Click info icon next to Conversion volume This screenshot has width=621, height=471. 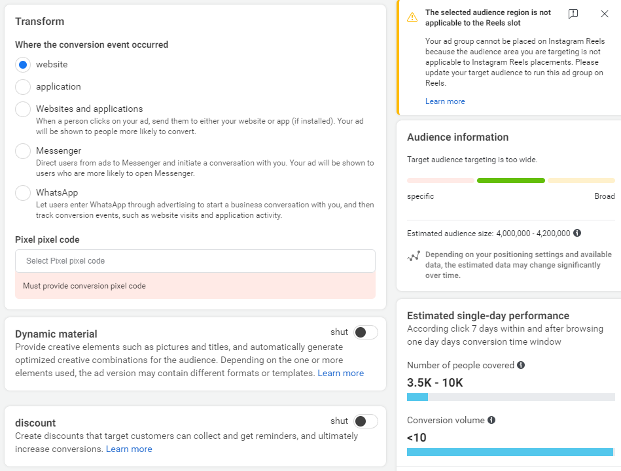491,420
